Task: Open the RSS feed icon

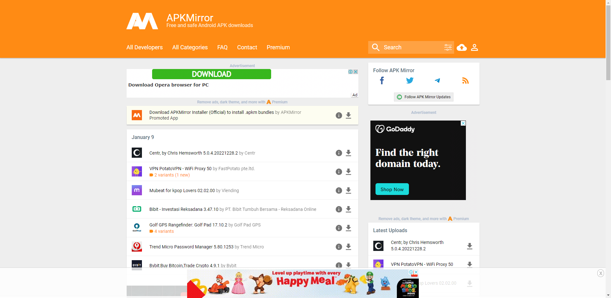Action: pyautogui.click(x=465, y=81)
